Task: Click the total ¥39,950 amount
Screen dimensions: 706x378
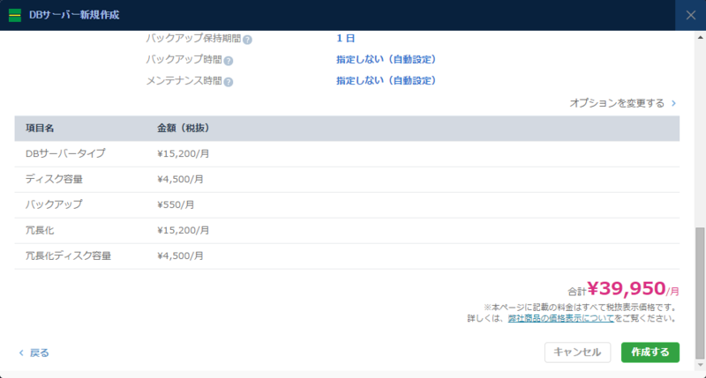Action: (627, 288)
